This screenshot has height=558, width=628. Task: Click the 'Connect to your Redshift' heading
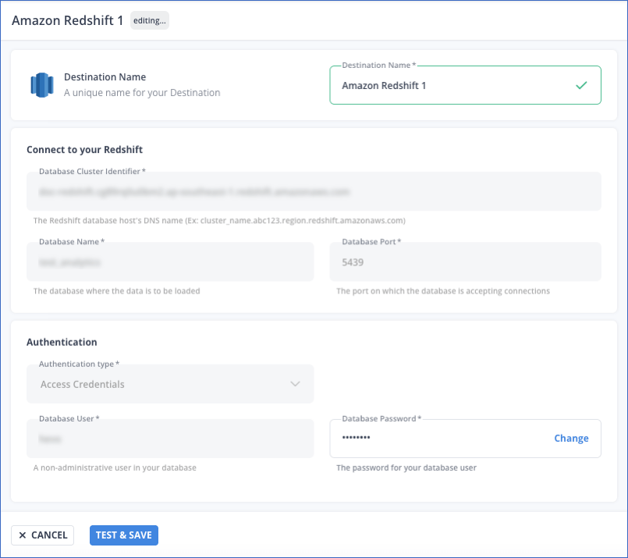(84, 149)
